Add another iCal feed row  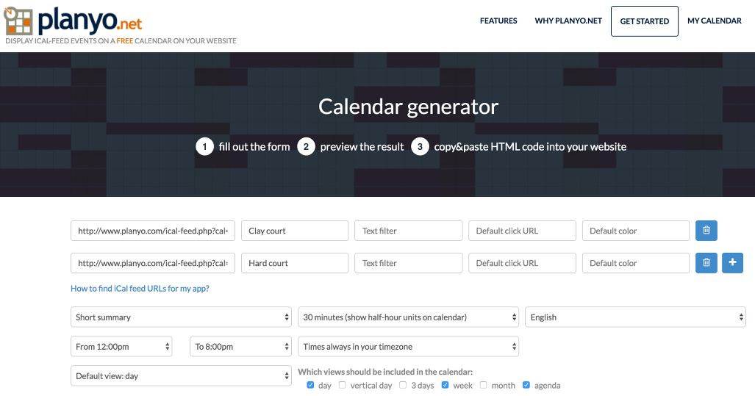pyautogui.click(x=732, y=263)
